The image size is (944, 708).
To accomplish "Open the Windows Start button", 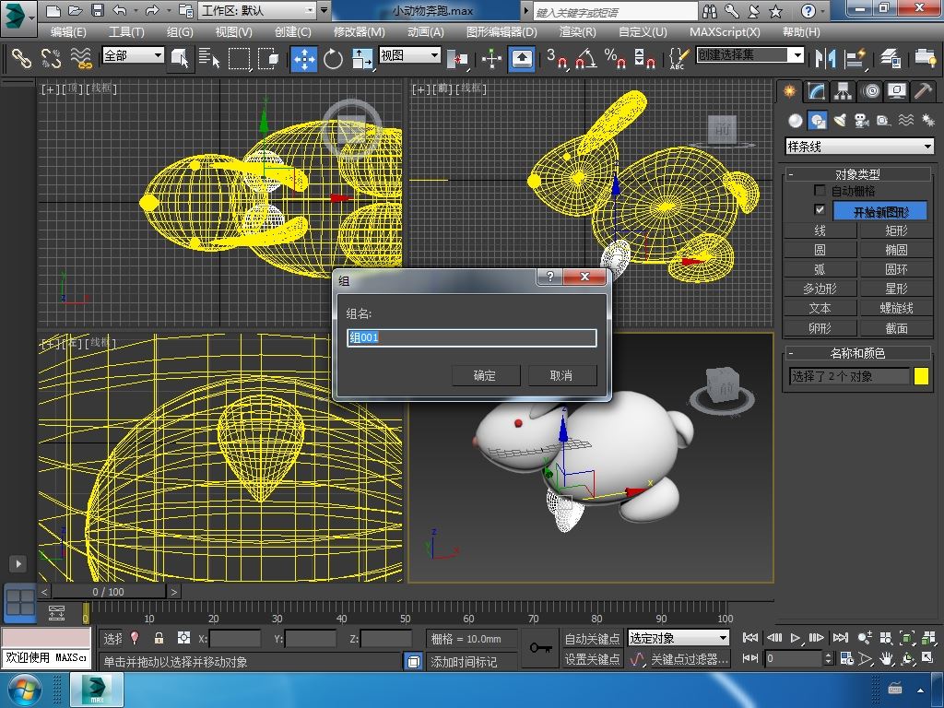I will [23, 690].
